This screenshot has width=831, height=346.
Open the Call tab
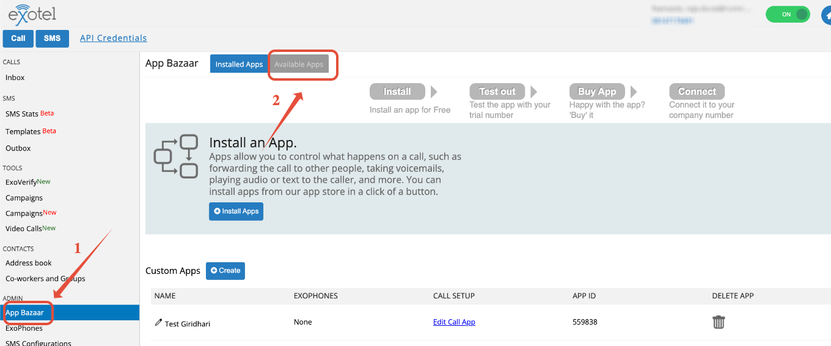18,38
